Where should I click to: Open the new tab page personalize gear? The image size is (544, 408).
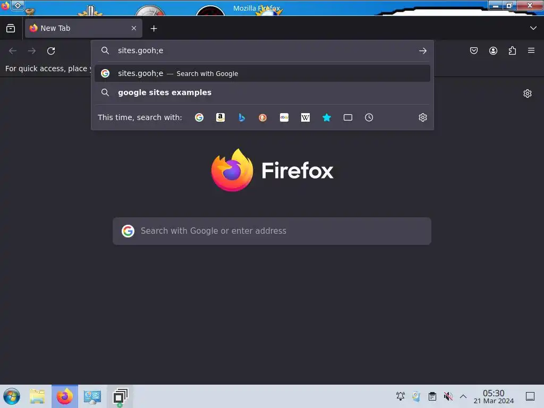click(x=528, y=93)
